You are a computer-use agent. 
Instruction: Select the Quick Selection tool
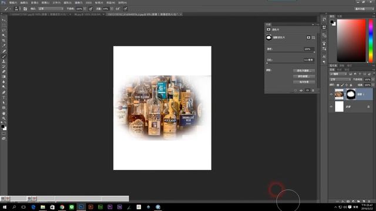point(4,35)
